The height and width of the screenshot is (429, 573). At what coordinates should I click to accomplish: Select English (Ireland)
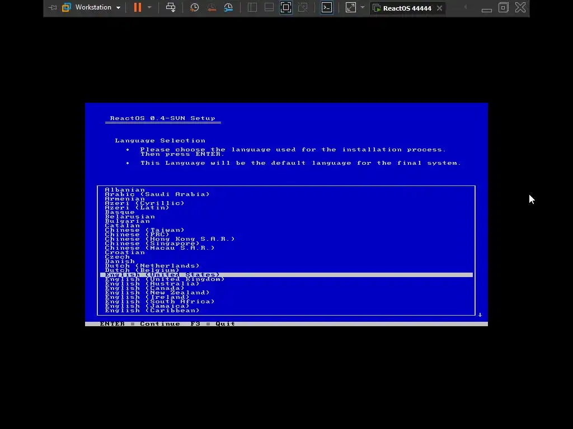tap(147, 297)
